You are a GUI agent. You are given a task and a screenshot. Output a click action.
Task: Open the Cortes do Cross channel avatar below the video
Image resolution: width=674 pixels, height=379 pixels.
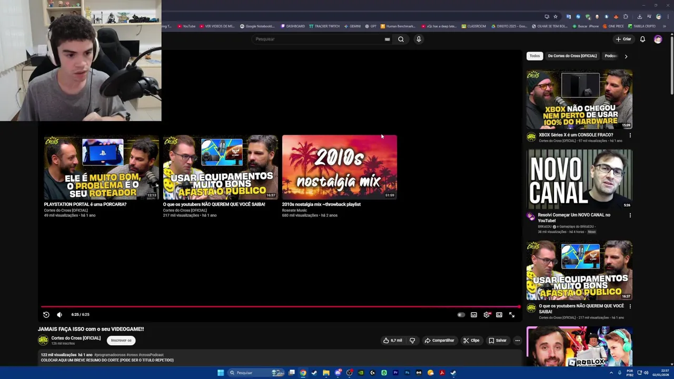tap(43, 340)
